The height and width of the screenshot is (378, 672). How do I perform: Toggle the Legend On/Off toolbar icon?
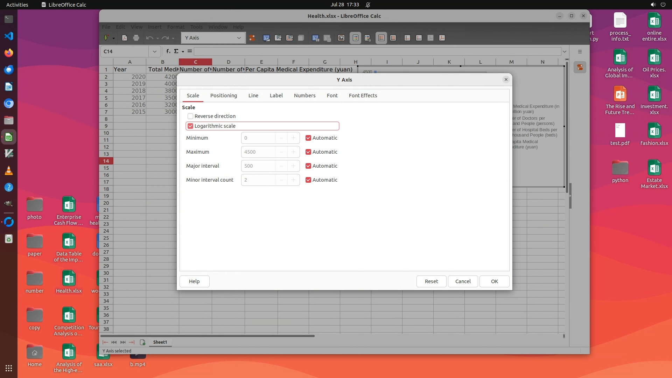(x=355, y=38)
